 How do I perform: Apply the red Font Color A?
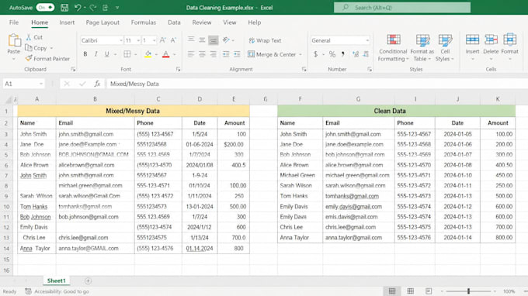click(x=165, y=54)
